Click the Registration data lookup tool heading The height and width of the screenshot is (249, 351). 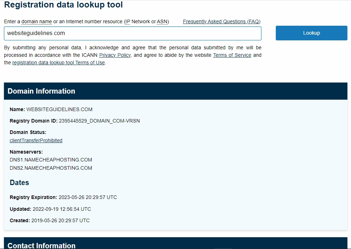coord(63,5)
